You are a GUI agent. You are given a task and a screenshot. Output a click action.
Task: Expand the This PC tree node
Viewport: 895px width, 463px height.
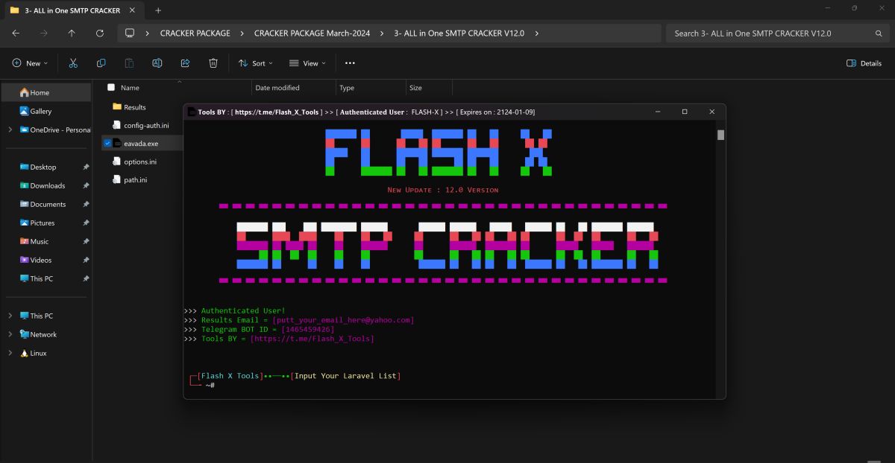[10, 316]
